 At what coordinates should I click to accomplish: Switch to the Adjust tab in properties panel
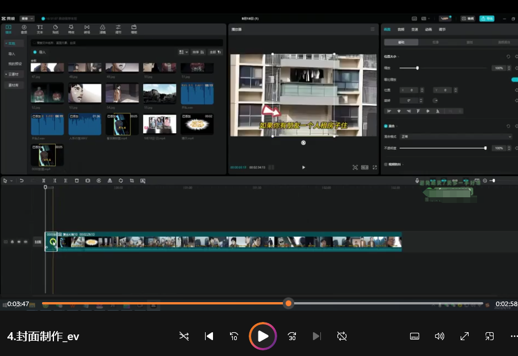[442, 29]
